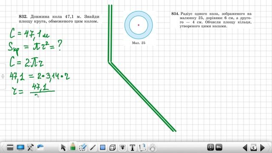Open the main menu with three bars

click(10, 147)
